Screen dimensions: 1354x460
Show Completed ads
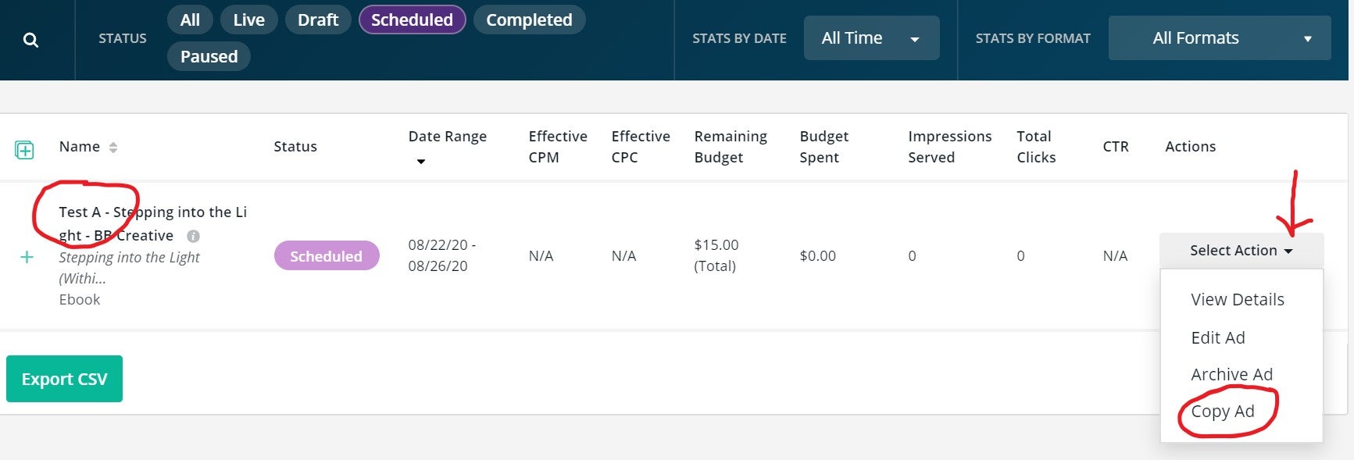click(529, 20)
